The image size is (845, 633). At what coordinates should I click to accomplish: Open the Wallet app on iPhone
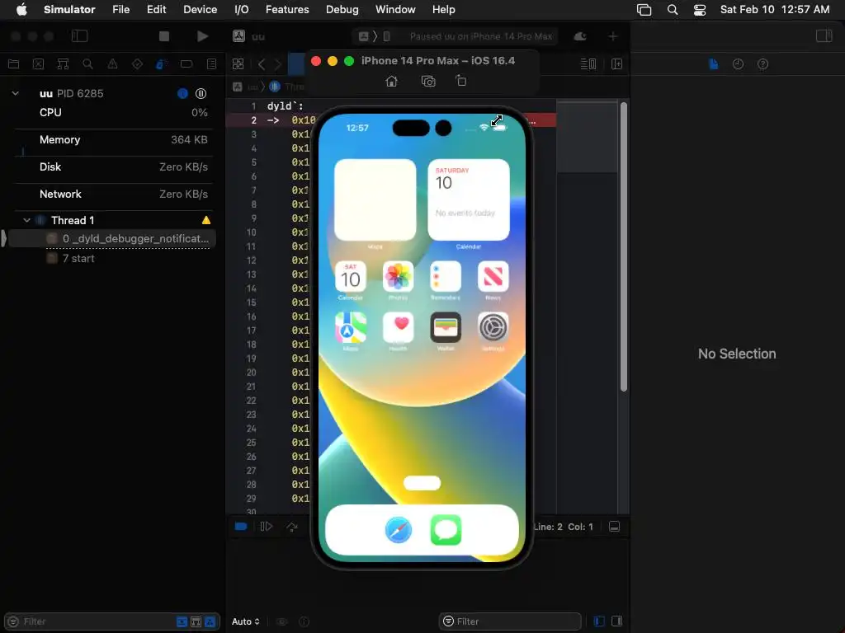click(x=446, y=327)
